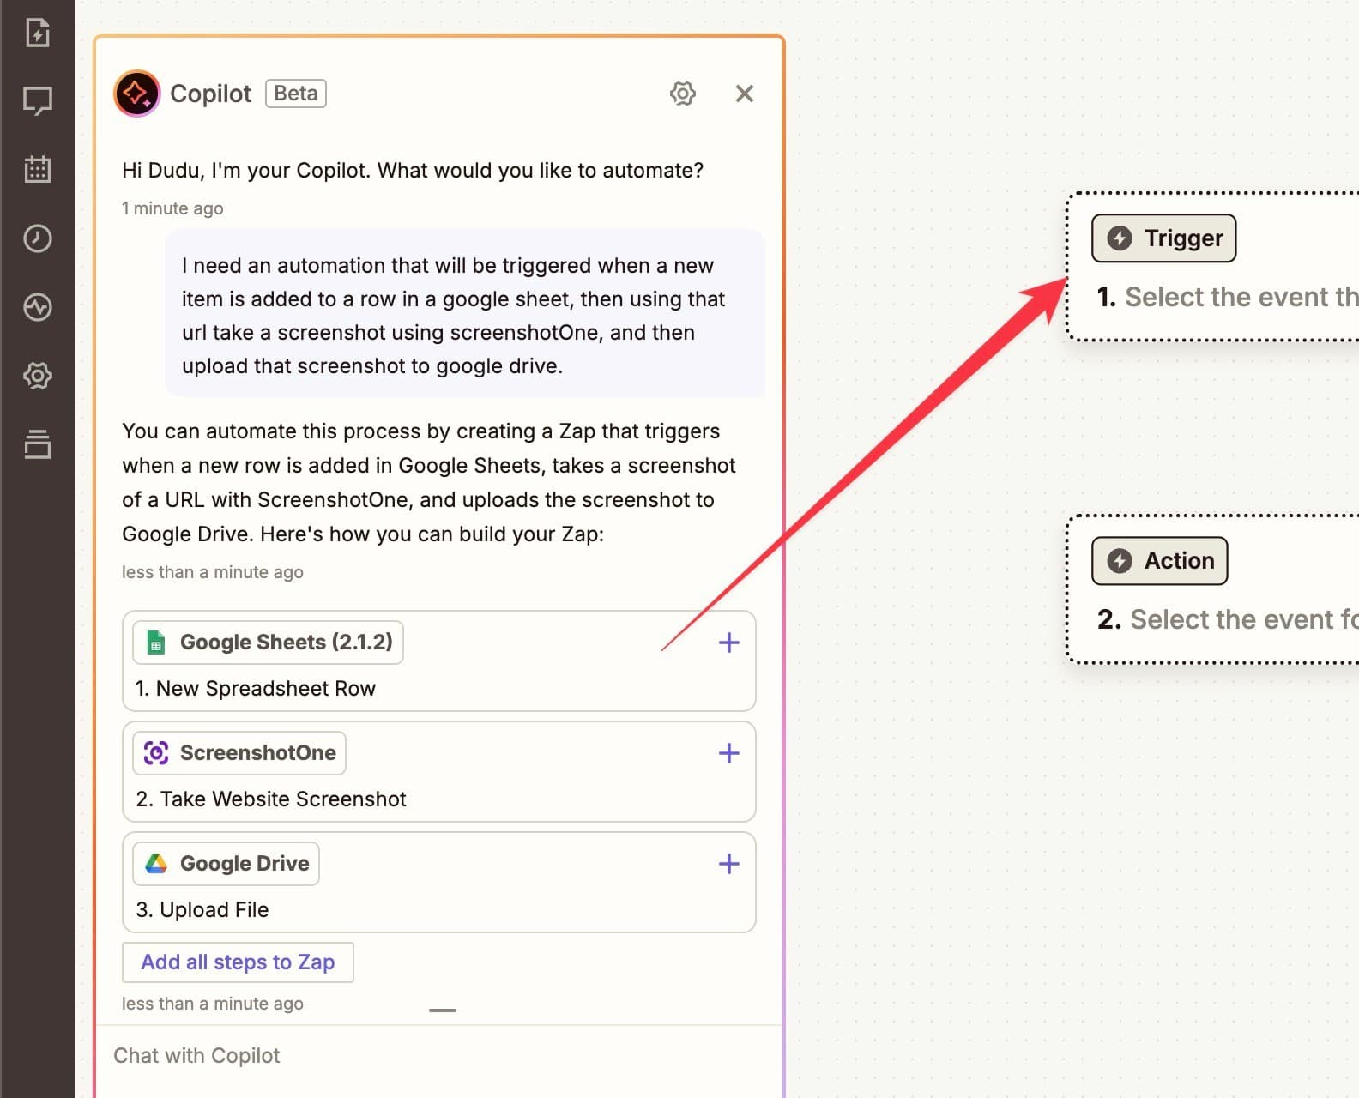The image size is (1359, 1098).
Task: Open the stacked layers icon in the sidebar
Action: 38,443
